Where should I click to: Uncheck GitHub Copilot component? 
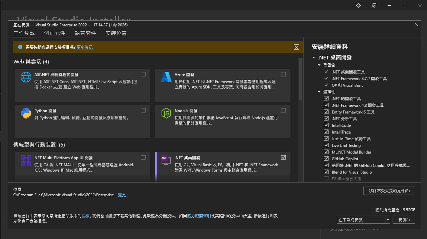(326, 159)
